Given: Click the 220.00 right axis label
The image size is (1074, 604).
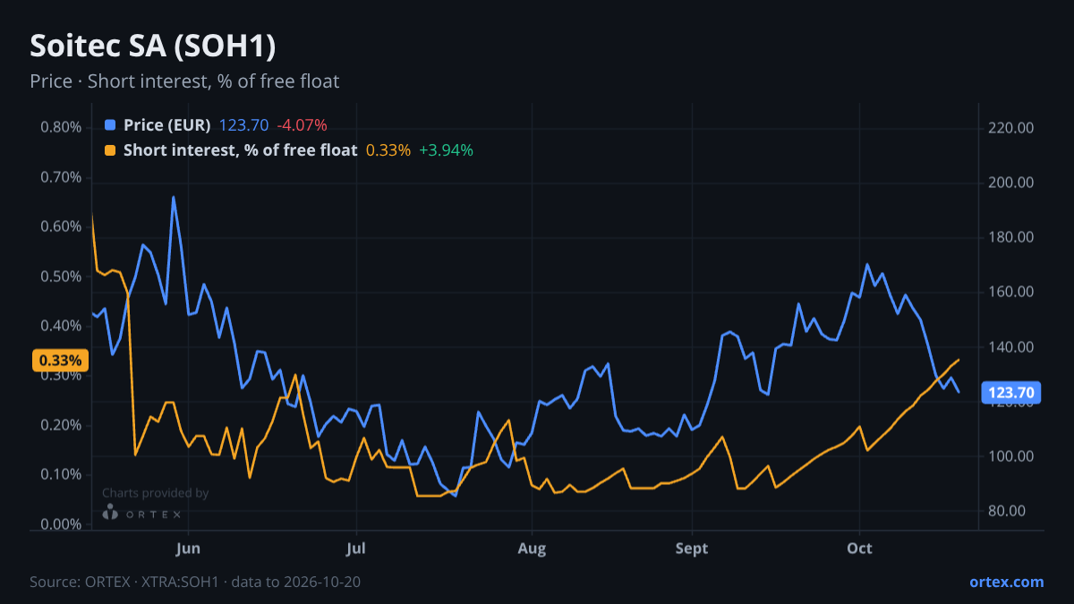Looking at the screenshot, I should pos(1012,128).
